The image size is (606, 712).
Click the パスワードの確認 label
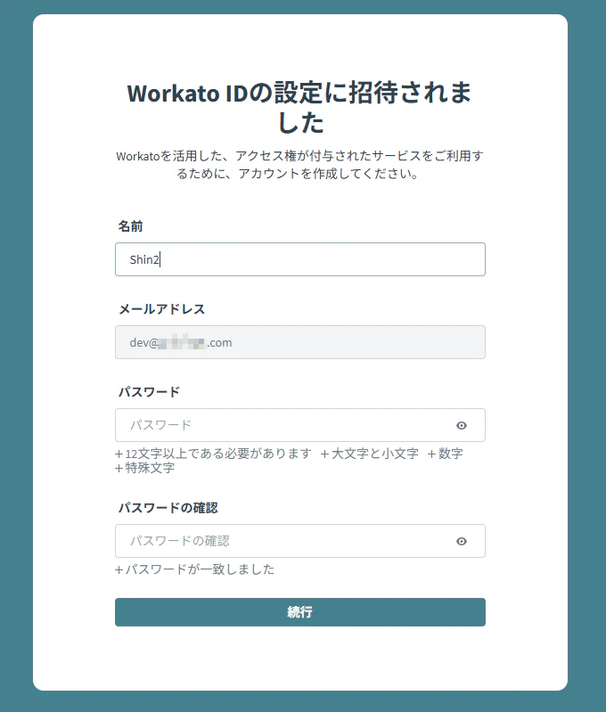coord(168,508)
